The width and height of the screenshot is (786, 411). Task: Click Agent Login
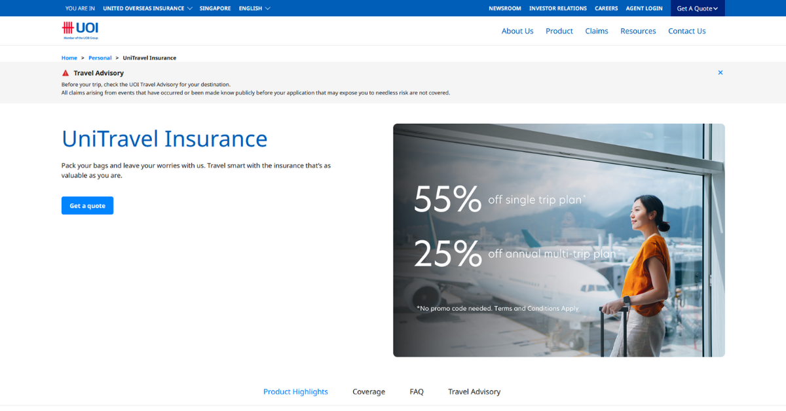tap(645, 9)
